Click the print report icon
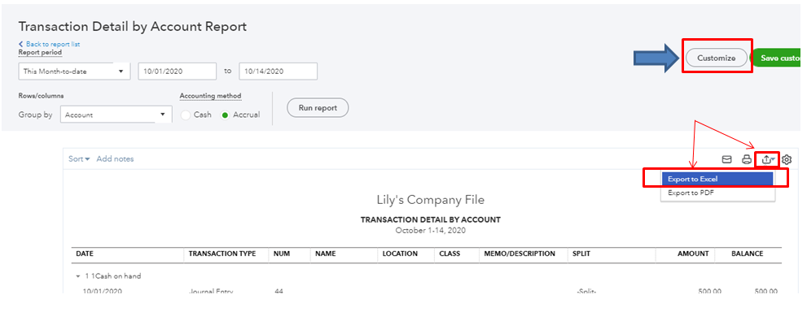Image resolution: width=807 pixels, height=325 pixels. click(747, 159)
